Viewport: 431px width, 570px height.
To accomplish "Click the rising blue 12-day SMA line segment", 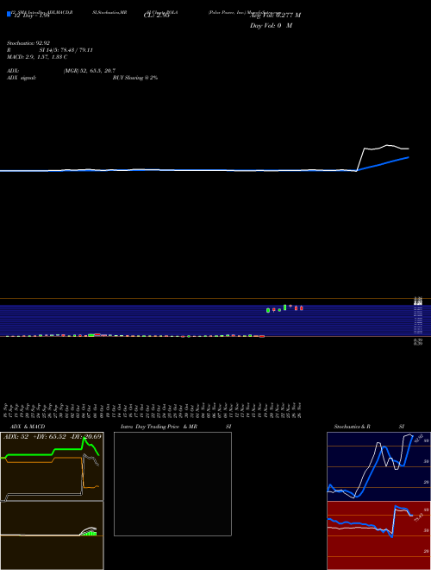I will pos(383,164).
